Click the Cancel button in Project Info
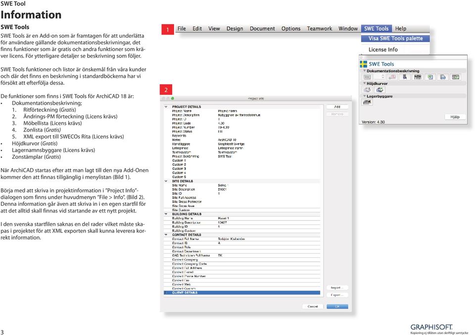Screen dimensions: 475x335 tap(313, 306)
